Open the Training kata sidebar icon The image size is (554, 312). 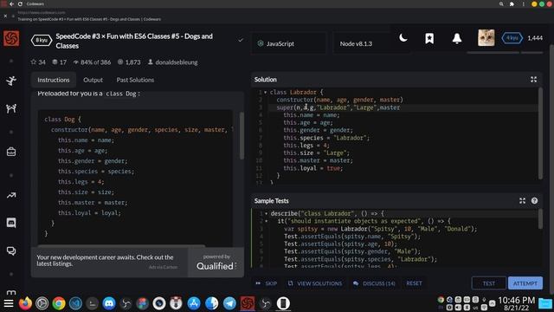point(11,81)
